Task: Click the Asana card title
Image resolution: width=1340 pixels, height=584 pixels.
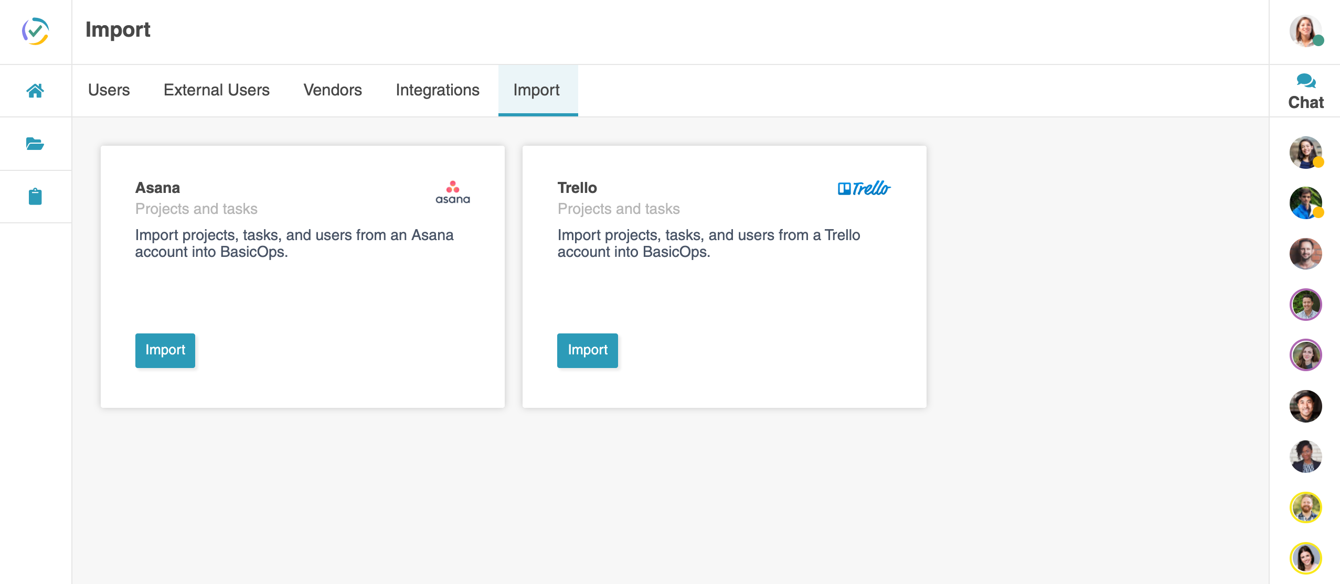Action: tap(157, 188)
